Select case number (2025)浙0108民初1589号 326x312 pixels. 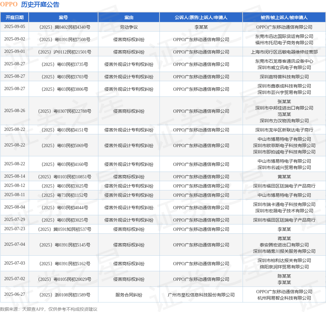click(65, 295)
